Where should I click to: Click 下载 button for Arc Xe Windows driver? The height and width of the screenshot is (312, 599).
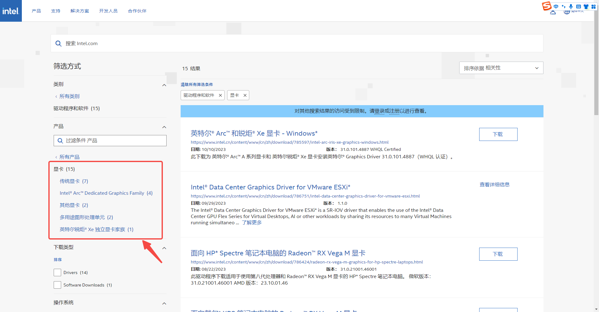point(498,134)
